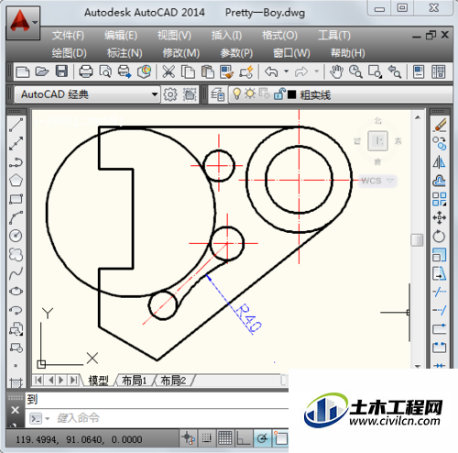
Task: Select the Spline tool
Action: [16, 273]
